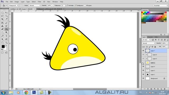Select the Eyedropper tool
This screenshot has height=95, width=169.
click(x=6, y=19)
